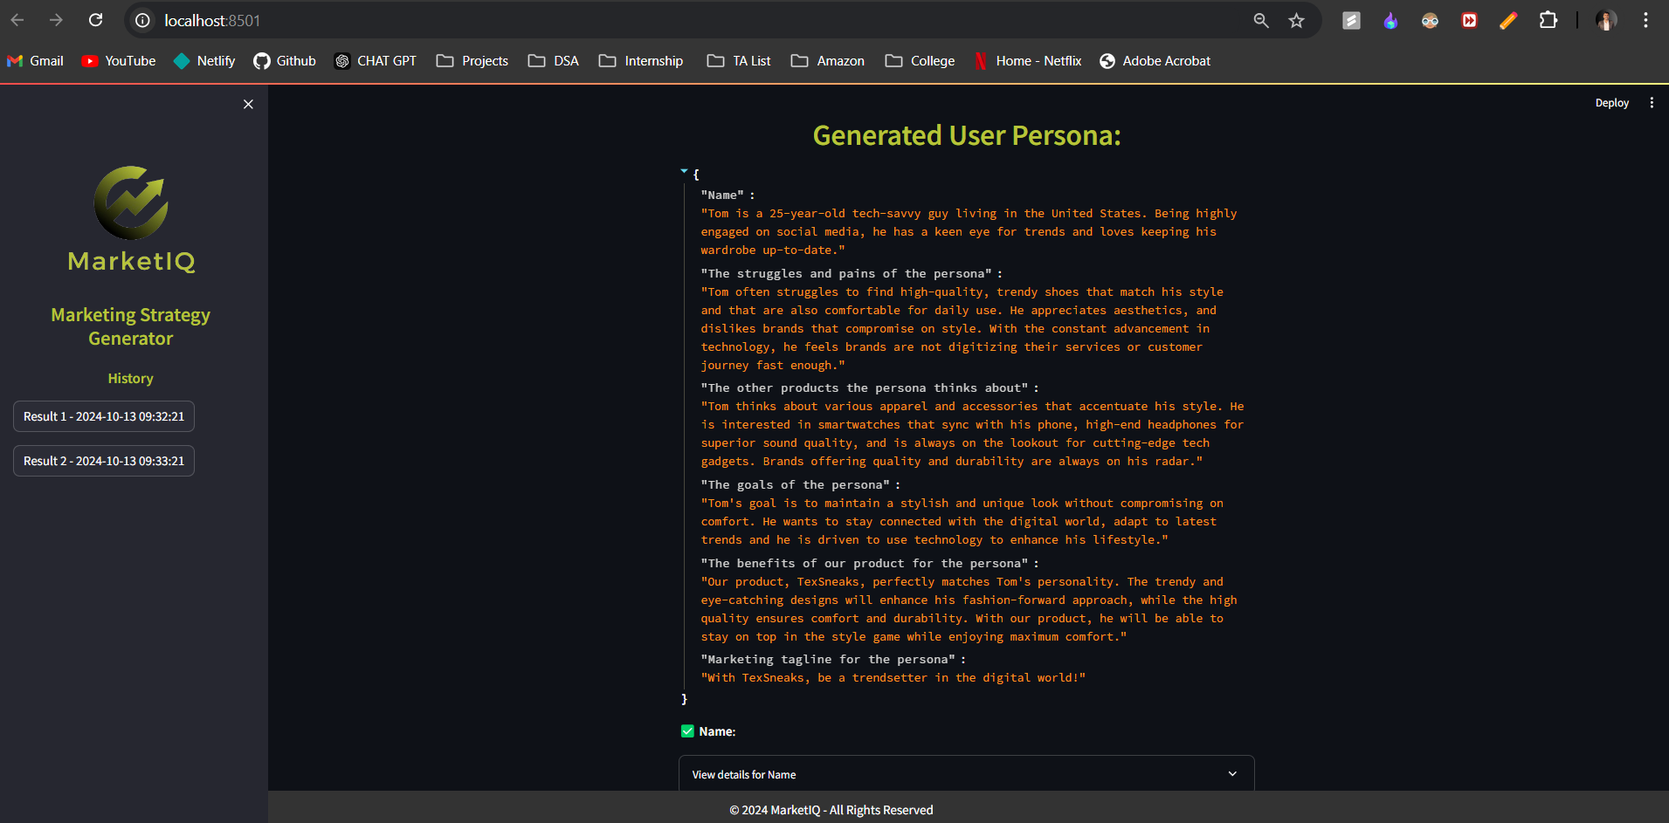Screen dimensions: 1669x823
Task: Open the Extensions puzzle menu
Action: (x=1548, y=20)
